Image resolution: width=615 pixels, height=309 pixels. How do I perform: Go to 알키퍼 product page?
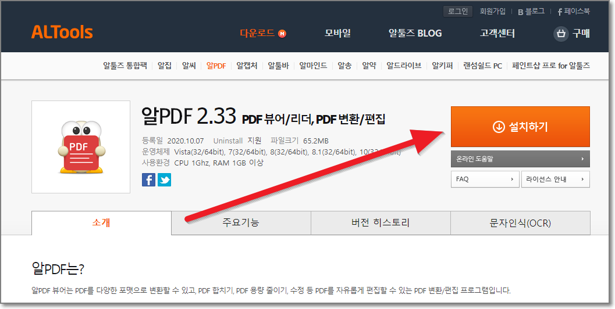[x=442, y=66]
